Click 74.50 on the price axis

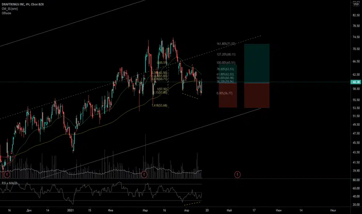point(356,37)
